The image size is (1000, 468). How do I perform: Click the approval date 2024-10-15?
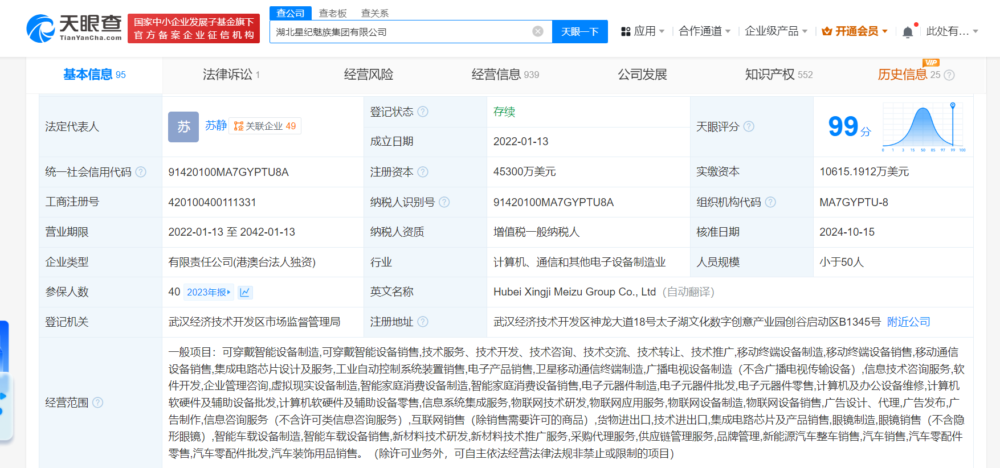[847, 232]
